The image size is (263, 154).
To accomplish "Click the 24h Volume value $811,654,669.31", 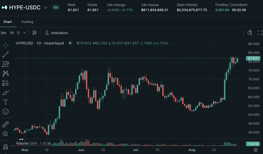I will pos(155,10).
